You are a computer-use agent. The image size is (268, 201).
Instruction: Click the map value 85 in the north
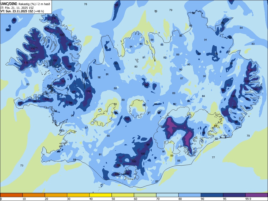tap(162, 44)
